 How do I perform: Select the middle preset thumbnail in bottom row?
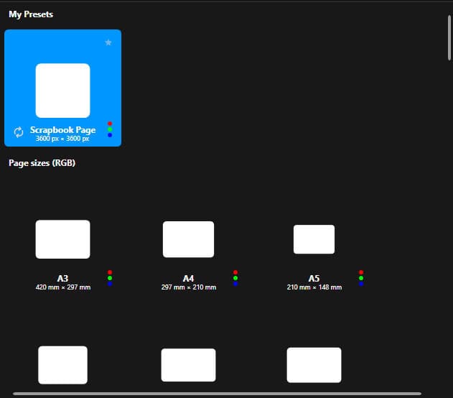[188, 365]
